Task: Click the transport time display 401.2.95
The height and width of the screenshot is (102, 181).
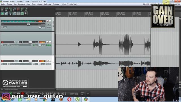Action: 53,93
